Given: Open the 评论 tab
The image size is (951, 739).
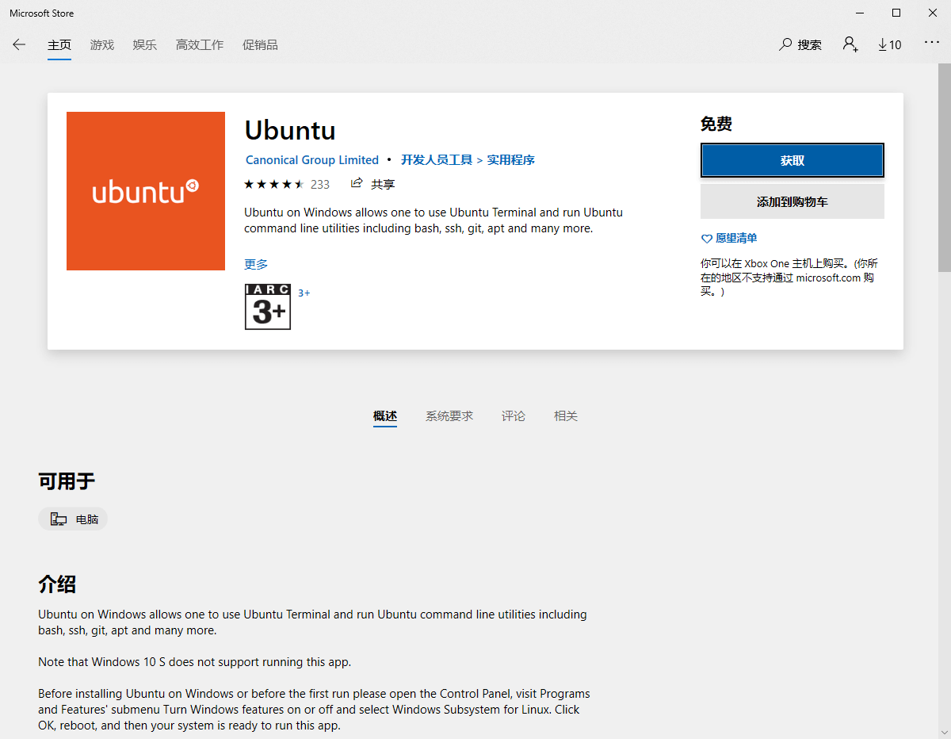Looking at the screenshot, I should (514, 416).
